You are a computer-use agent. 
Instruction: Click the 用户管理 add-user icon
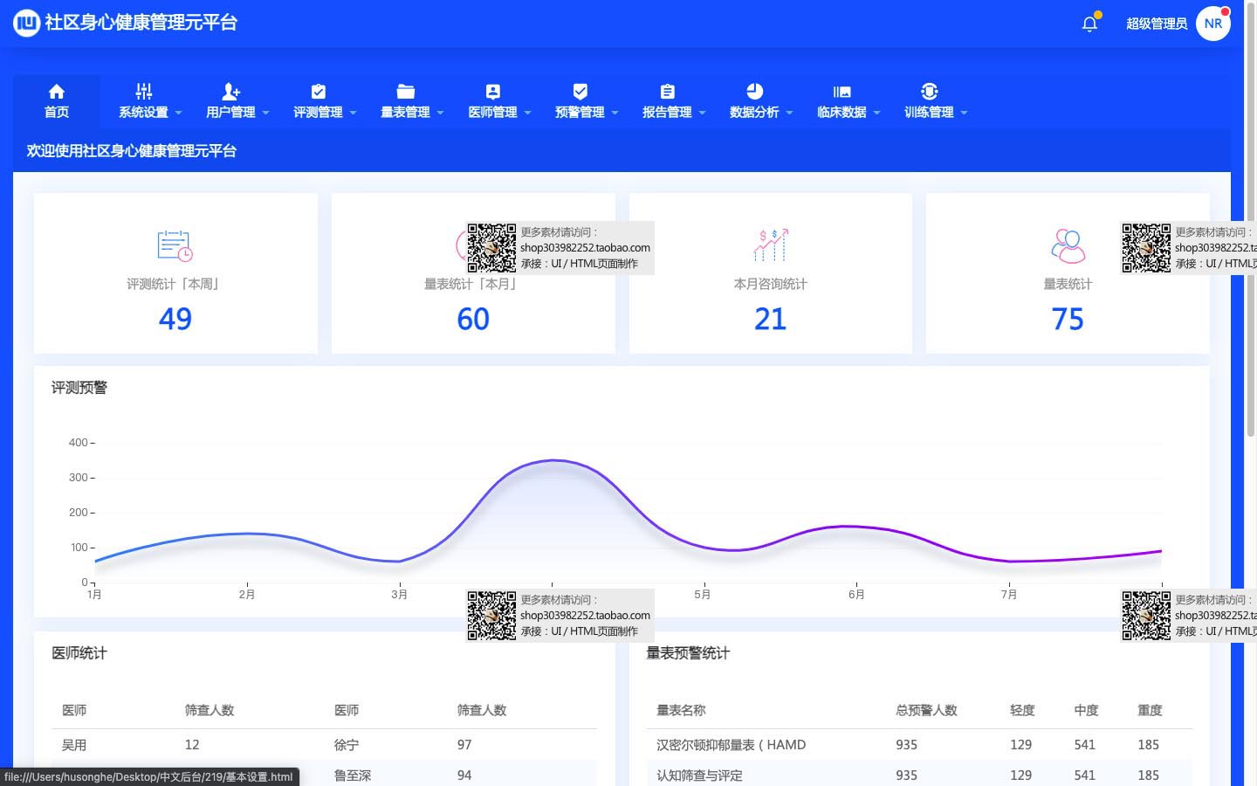click(x=230, y=92)
